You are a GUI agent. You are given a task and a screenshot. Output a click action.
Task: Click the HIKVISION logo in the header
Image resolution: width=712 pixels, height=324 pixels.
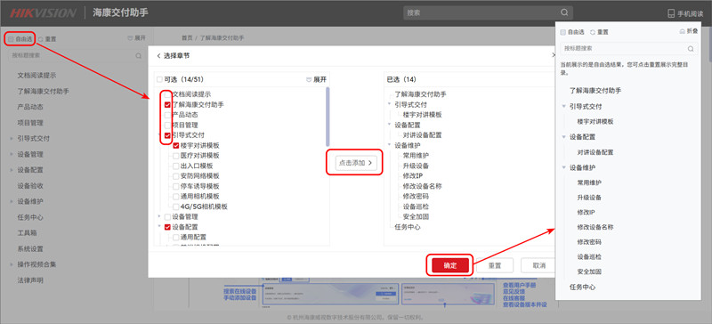pyautogui.click(x=43, y=12)
